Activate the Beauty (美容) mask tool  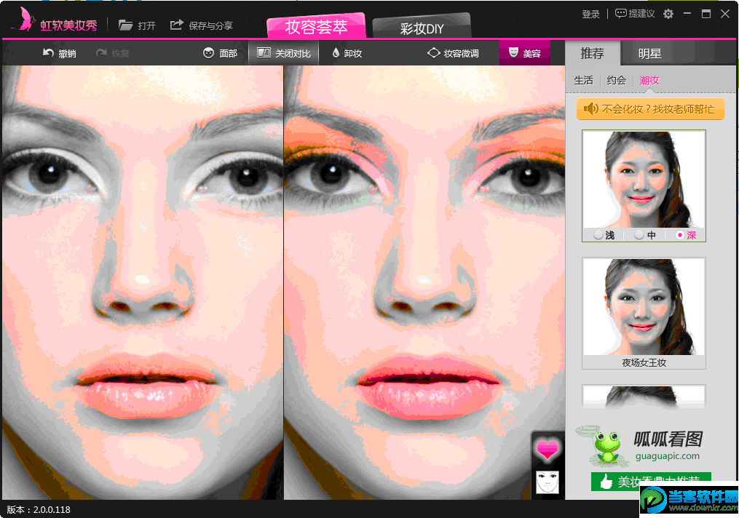pos(513,53)
